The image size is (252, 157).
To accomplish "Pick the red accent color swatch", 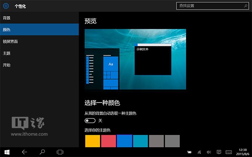I will [108, 141].
